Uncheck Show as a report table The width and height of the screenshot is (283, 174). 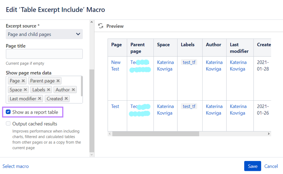[8, 112]
